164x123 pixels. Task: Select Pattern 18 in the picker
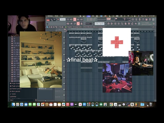pos(45,89)
